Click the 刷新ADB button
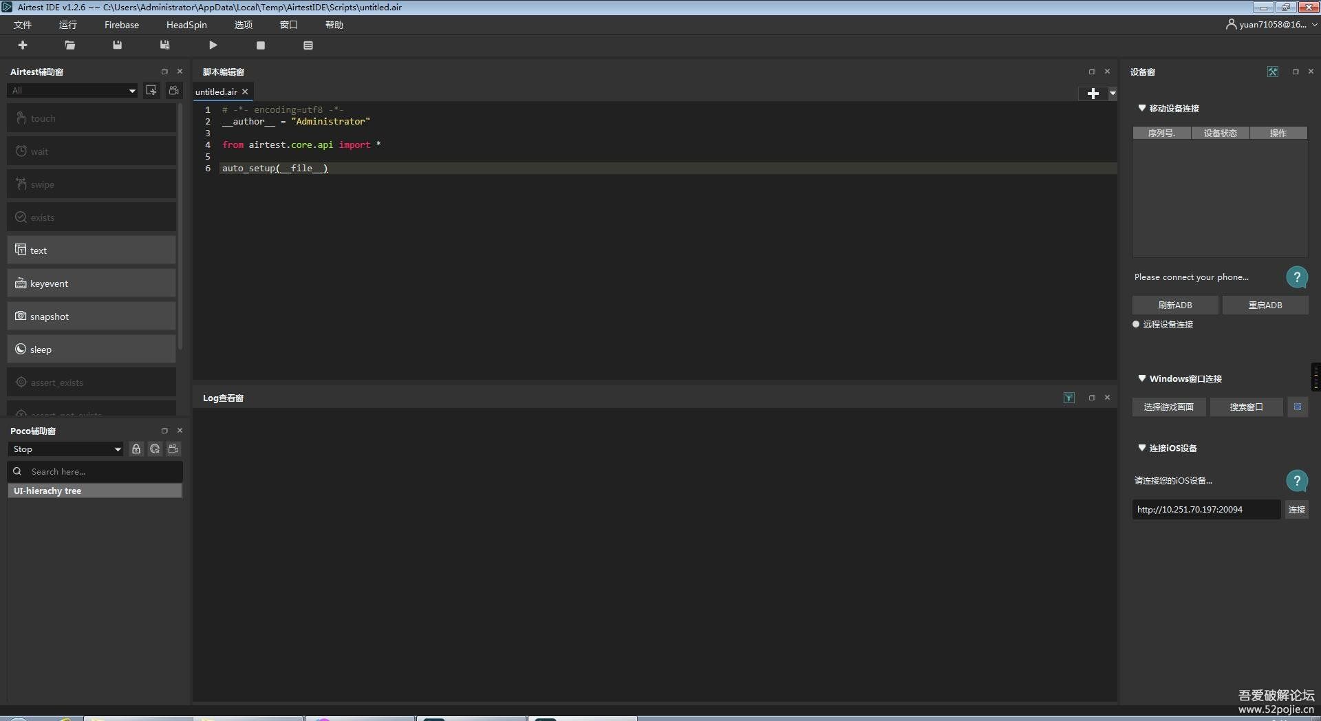 [x=1174, y=305]
